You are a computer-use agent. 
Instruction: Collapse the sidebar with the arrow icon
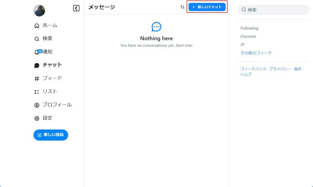tap(76, 8)
